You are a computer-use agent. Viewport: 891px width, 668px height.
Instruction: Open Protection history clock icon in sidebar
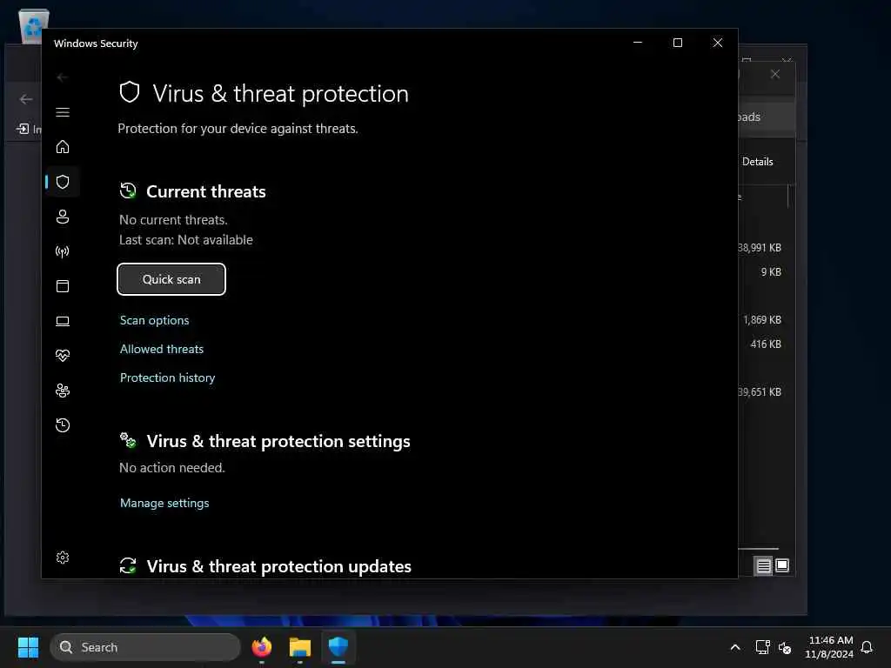tap(63, 424)
